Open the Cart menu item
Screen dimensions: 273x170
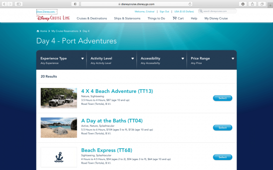pos(178,18)
